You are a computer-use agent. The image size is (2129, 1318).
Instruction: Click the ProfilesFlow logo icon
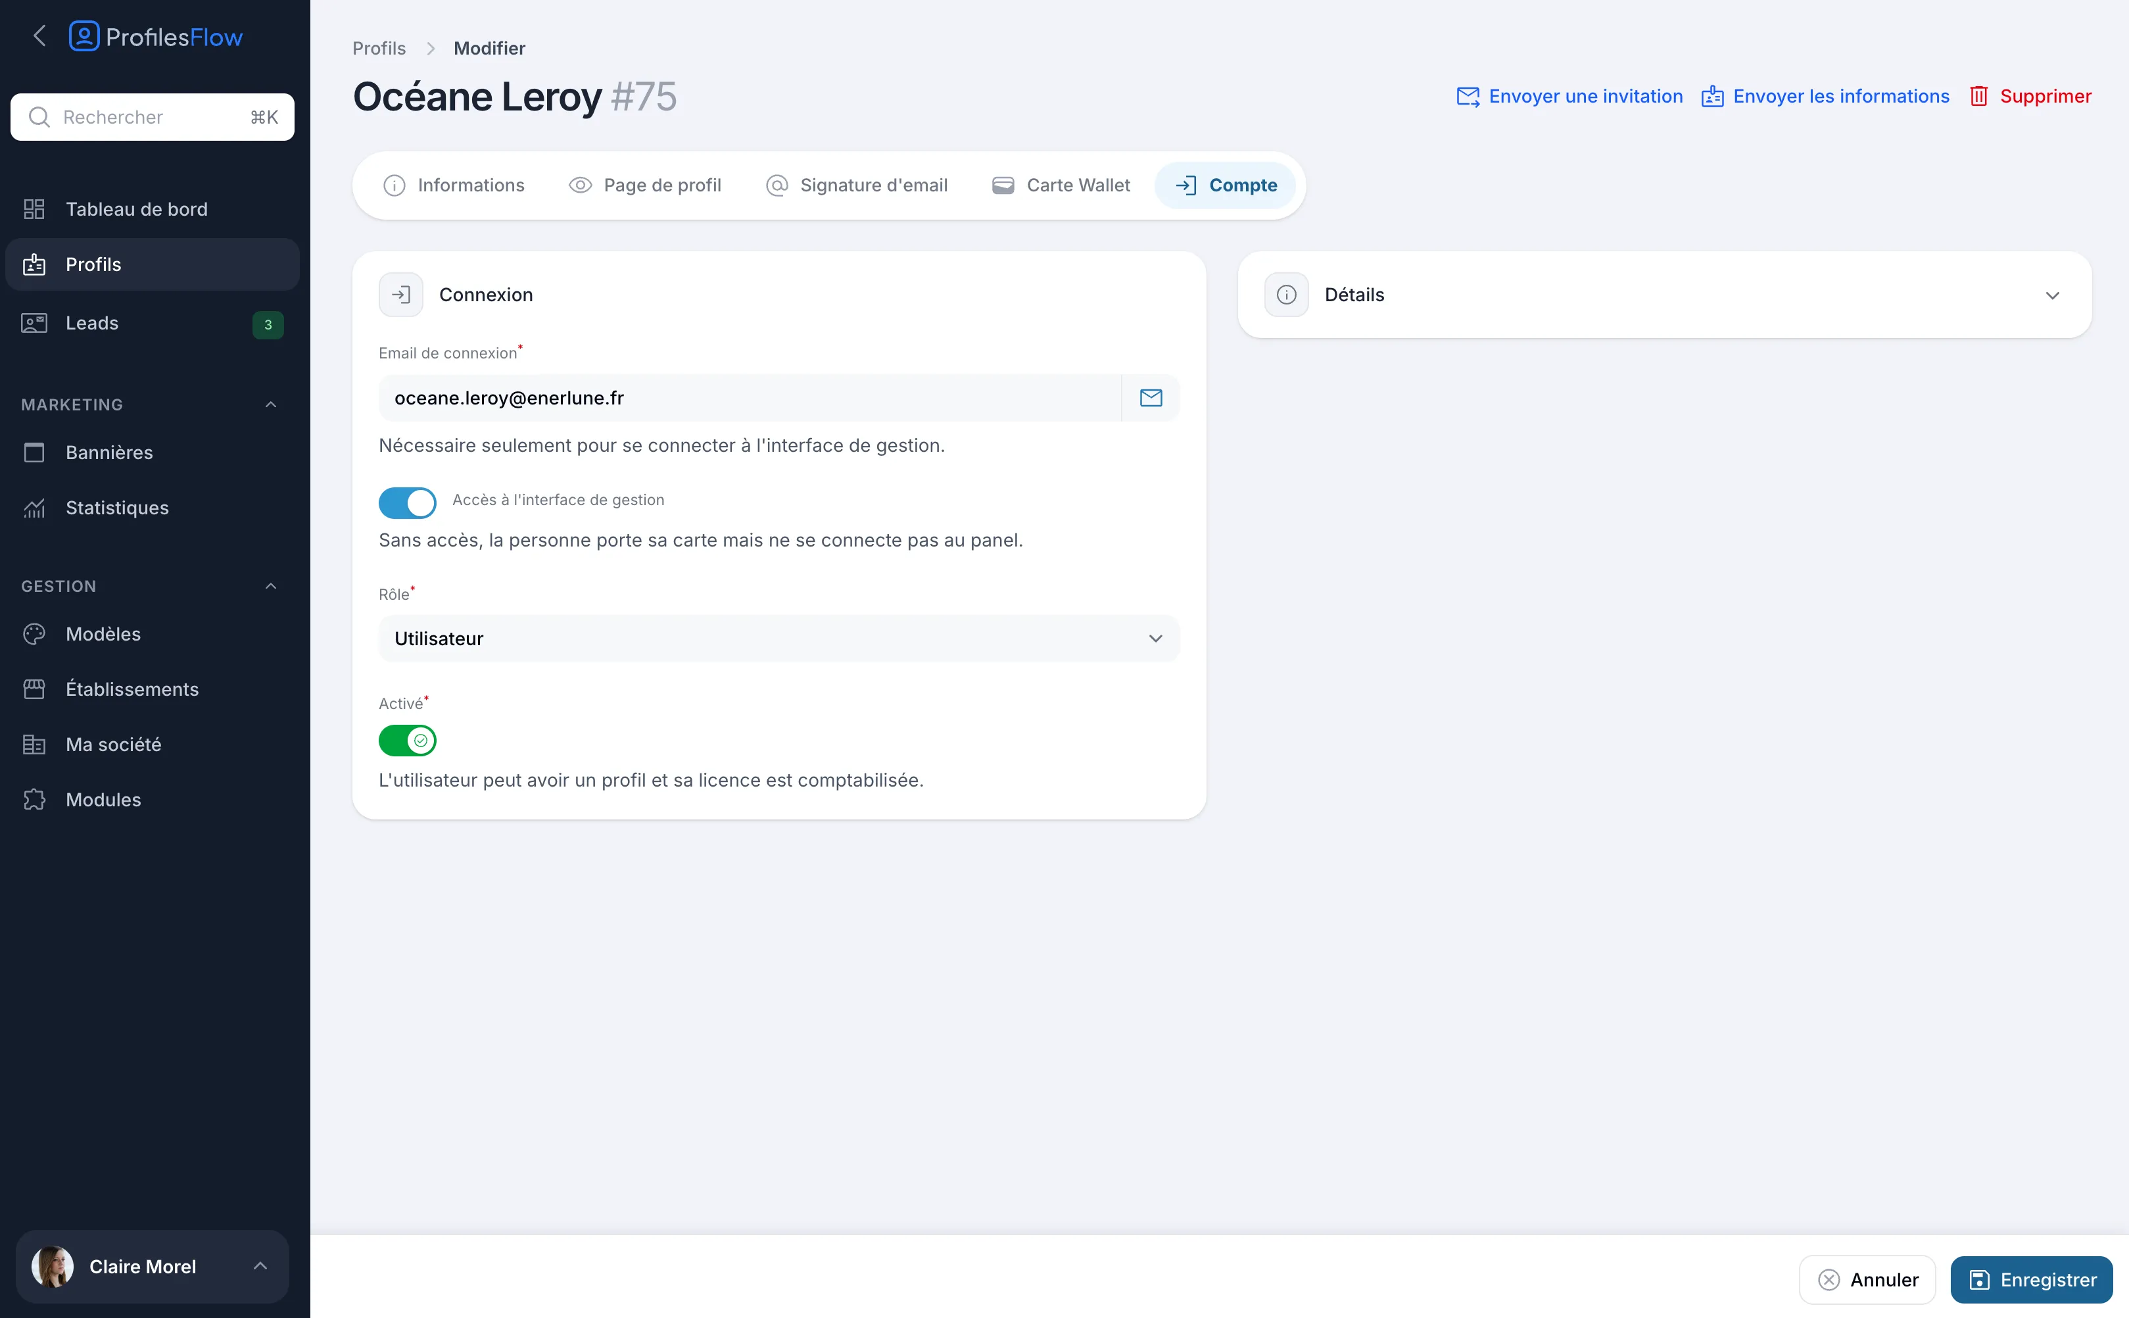(84, 37)
